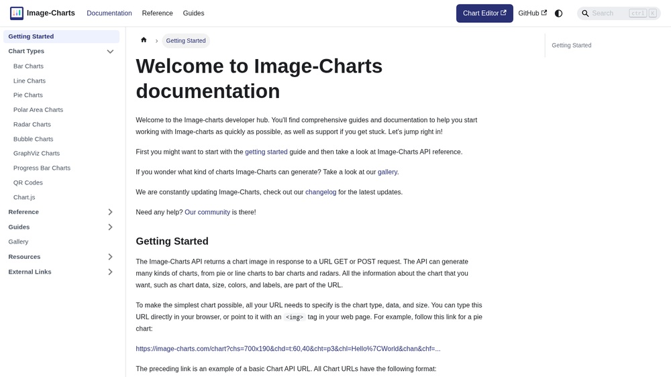Click the Getting Started breadcrumb pill
Screen dimensions: 671x377
[x=186, y=41]
